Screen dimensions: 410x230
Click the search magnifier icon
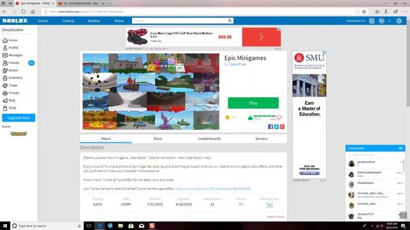click(x=229, y=20)
